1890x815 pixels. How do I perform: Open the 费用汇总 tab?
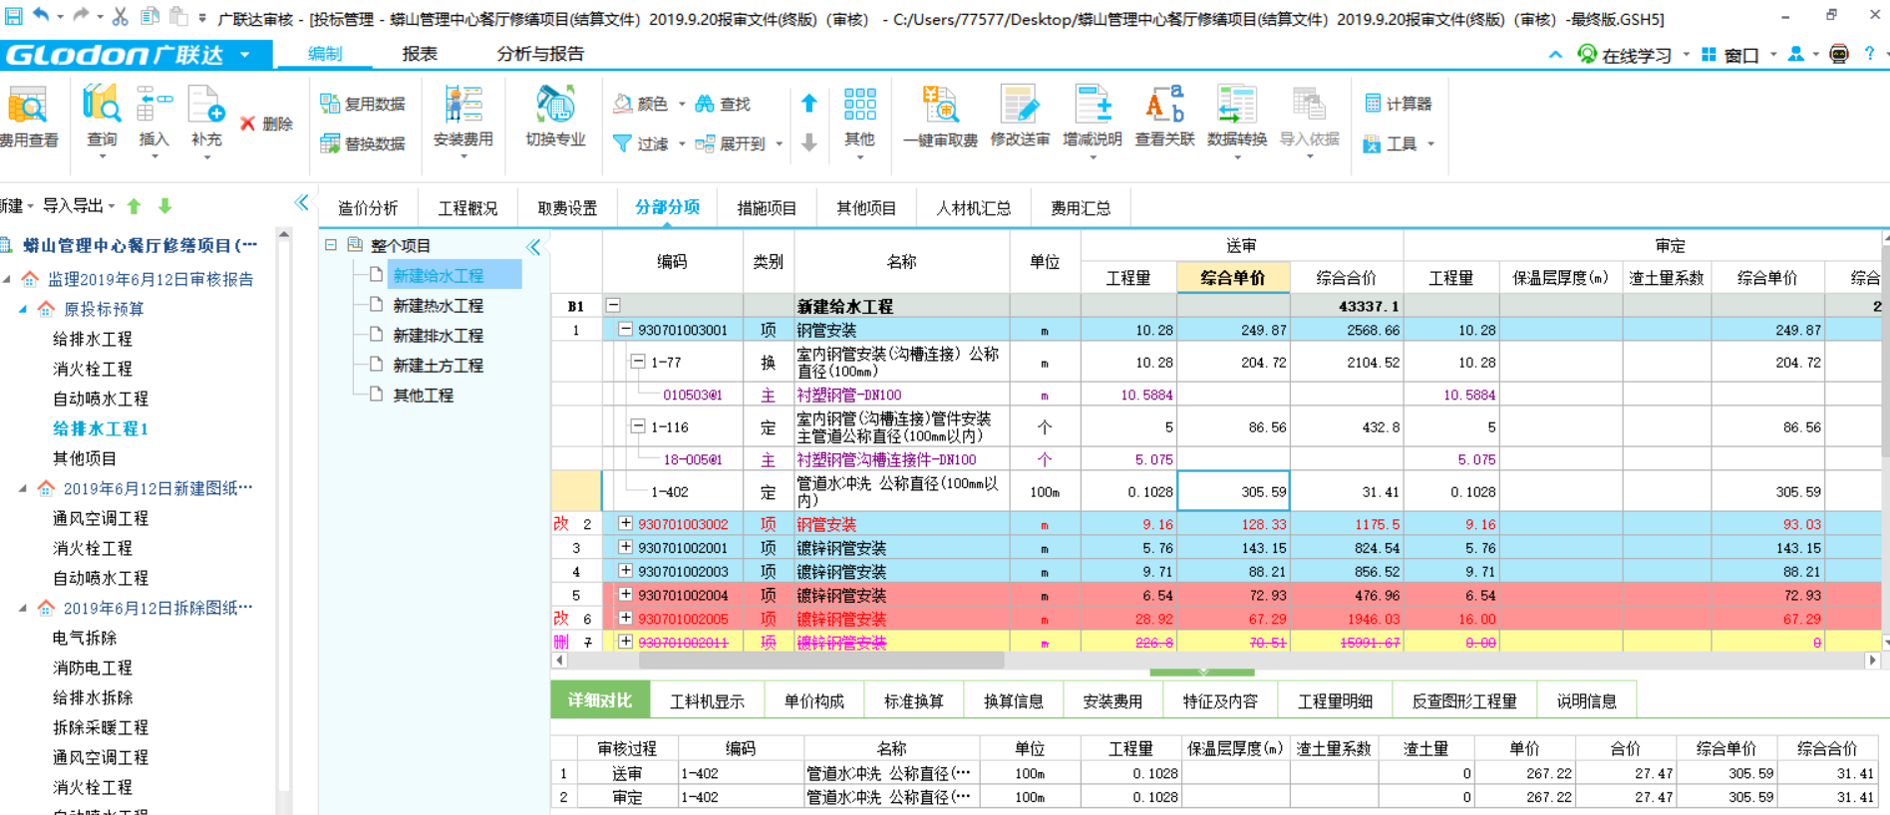coord(1081,207)
